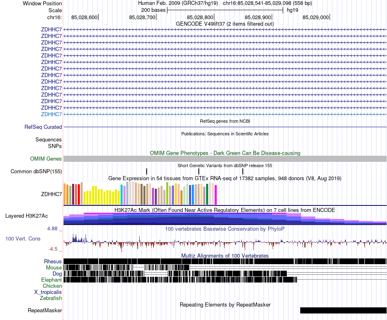Click the Rhesus alignment row

coord(225,261)
